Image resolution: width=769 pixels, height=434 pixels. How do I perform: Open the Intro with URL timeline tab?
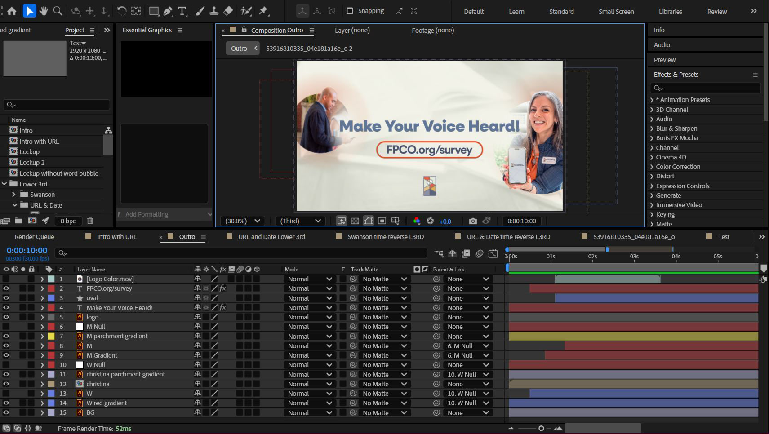tap(117, 237)
